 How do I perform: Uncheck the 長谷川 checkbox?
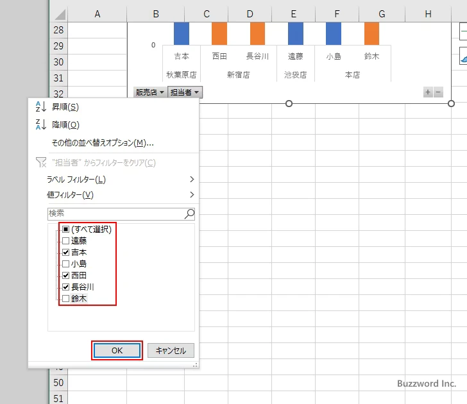click(66, 287)
